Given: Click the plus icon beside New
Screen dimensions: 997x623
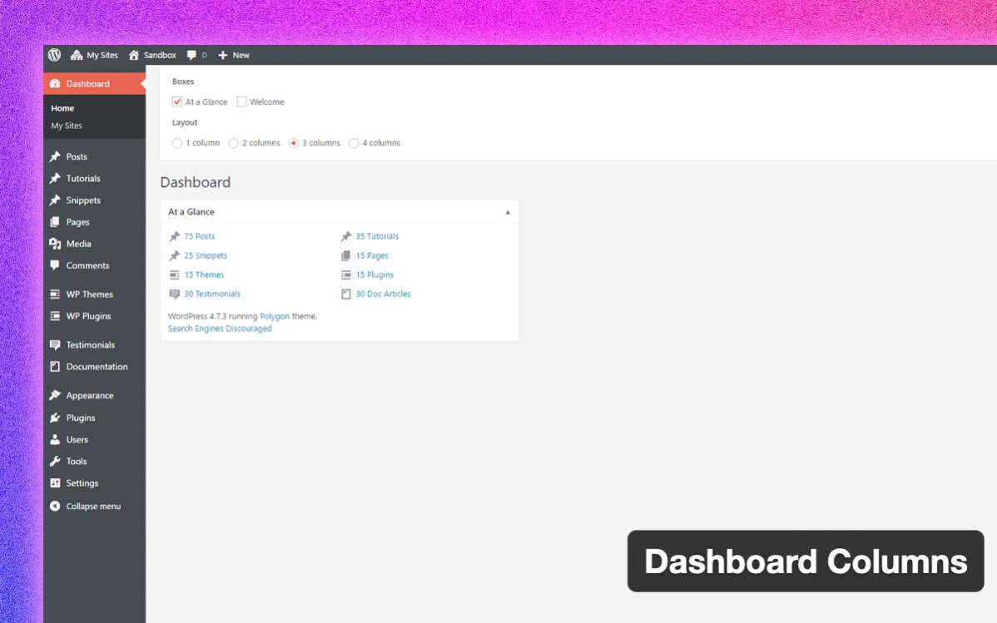Looking at the screenshot, I should click(x=222, y=55).
